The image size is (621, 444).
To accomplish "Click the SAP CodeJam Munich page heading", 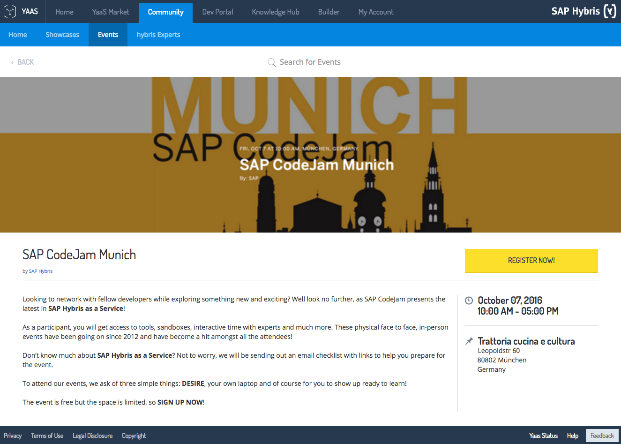I will coord(79,255).
